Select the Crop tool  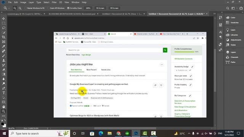[3, 37]
